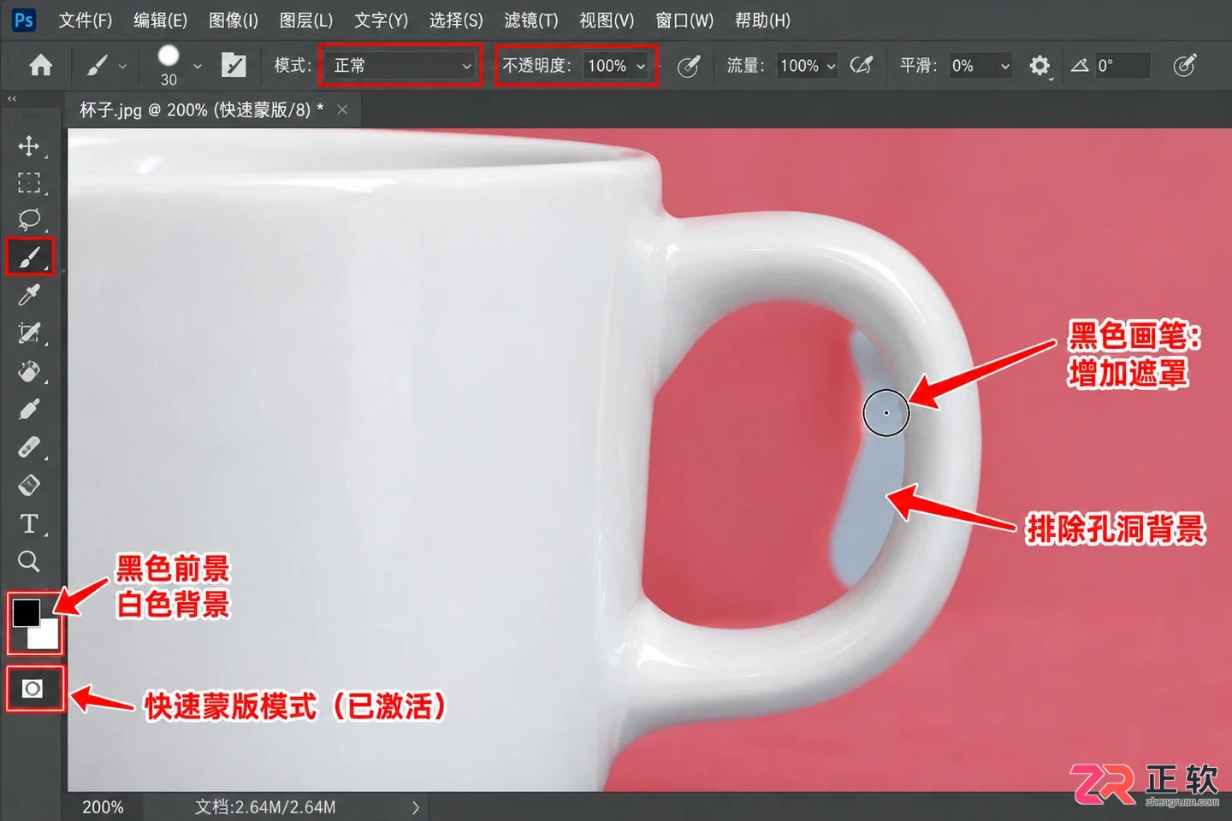
Task: Select the Move tool
Action: pyautogui.click(x=29, y=145)
